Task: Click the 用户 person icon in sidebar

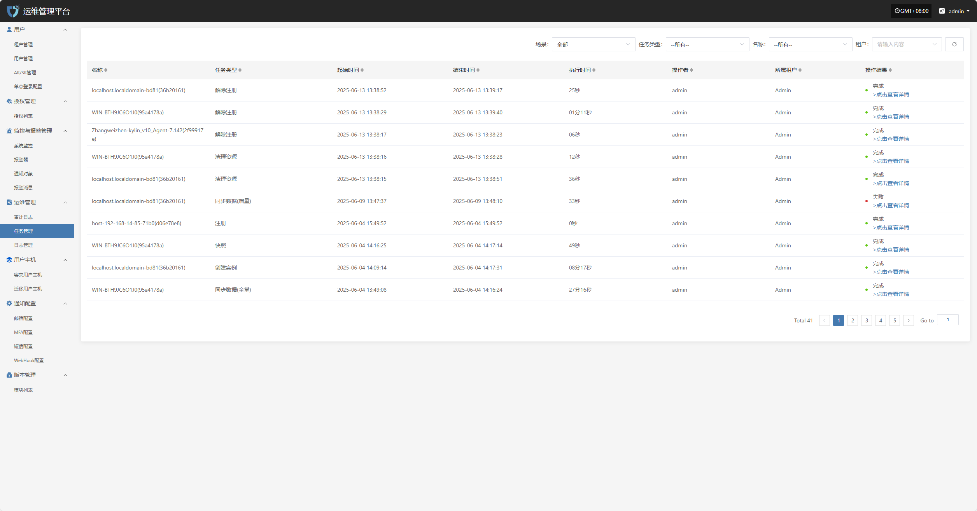Action: 9,30
